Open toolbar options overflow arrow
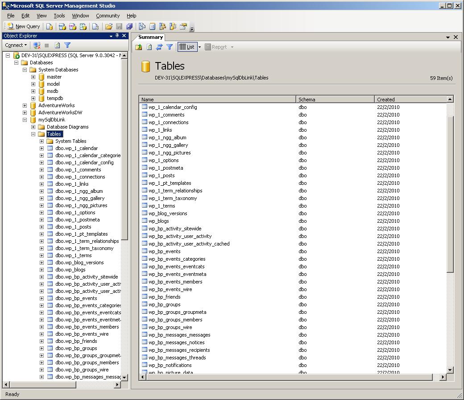The height and width of the screenshot is (400, 464). [x=192, y=29]
